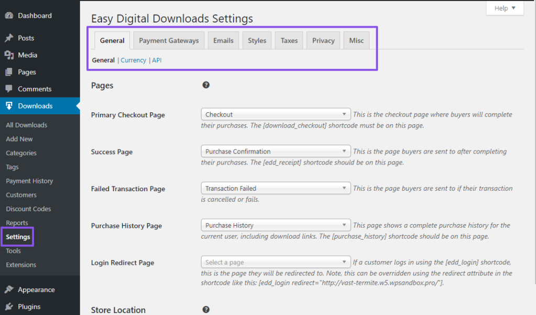
Task: Open Customers in the sidebar
Action: [x=21, y=195]
